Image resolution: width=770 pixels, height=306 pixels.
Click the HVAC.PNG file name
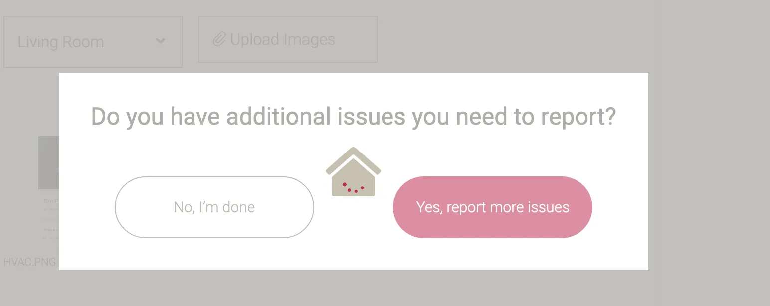pyautogui.click(x=30, y=262)
